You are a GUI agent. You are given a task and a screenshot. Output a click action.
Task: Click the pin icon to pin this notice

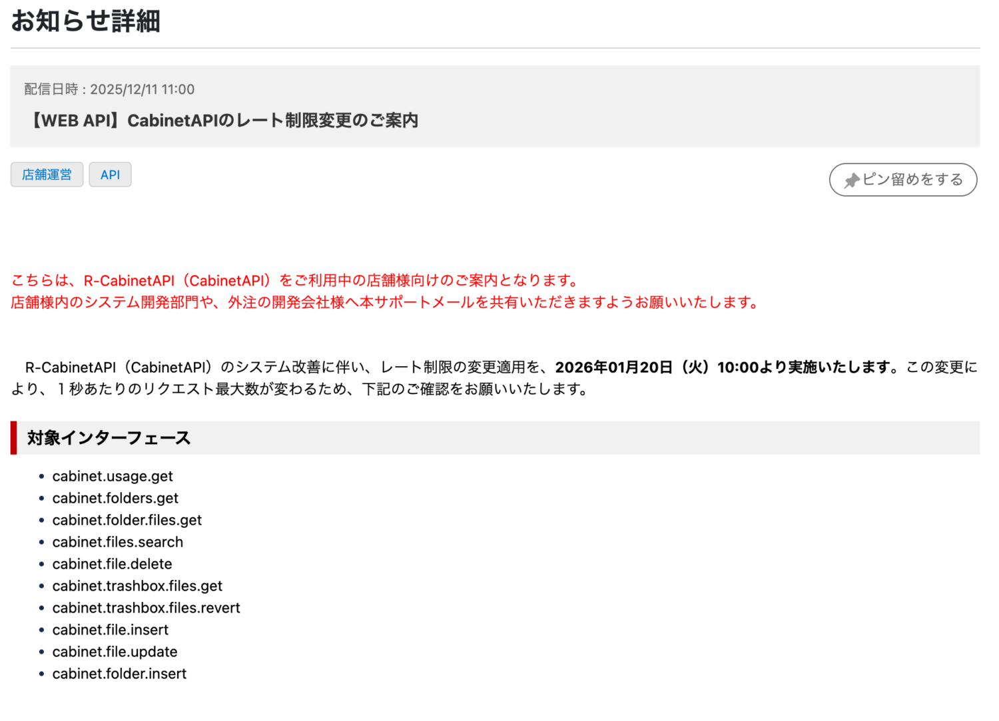click(852, 180)
